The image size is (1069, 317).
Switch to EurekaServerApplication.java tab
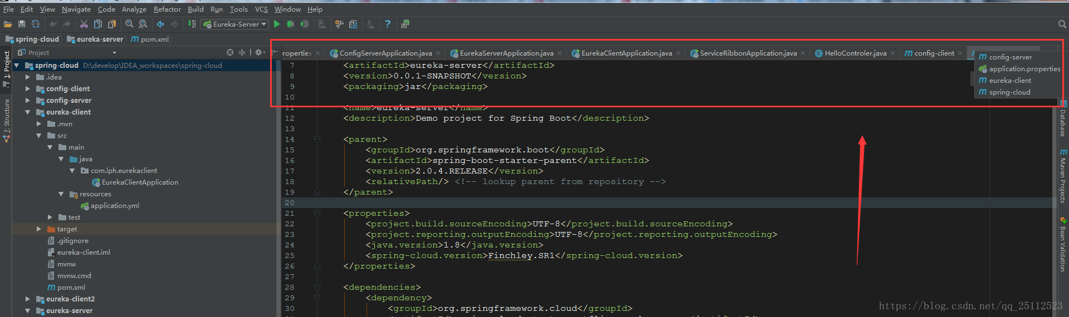click(x=506, y=53)
